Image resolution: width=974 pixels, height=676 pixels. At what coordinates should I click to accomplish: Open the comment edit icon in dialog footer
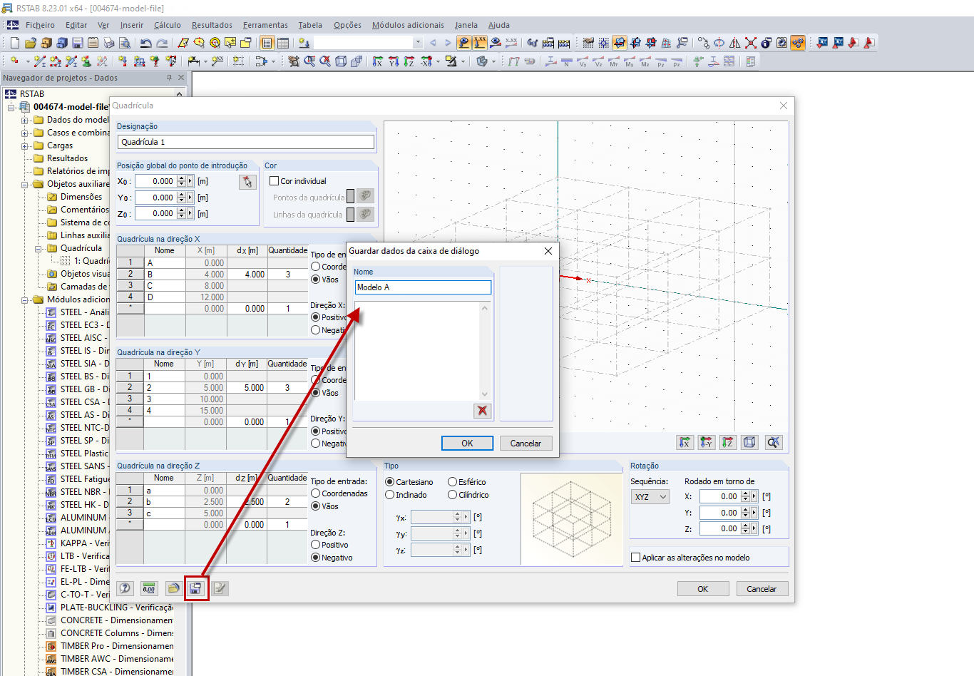coord(220,588)
